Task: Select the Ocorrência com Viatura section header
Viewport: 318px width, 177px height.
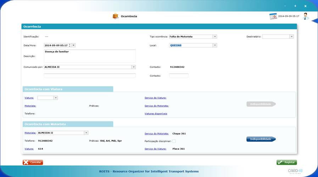Action: pos(68,89)
